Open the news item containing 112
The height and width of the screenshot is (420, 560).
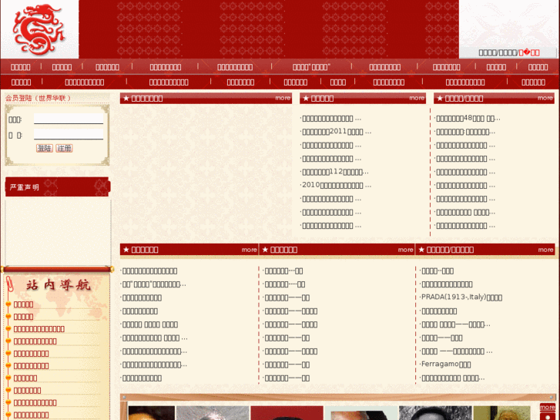click(335, 172)
